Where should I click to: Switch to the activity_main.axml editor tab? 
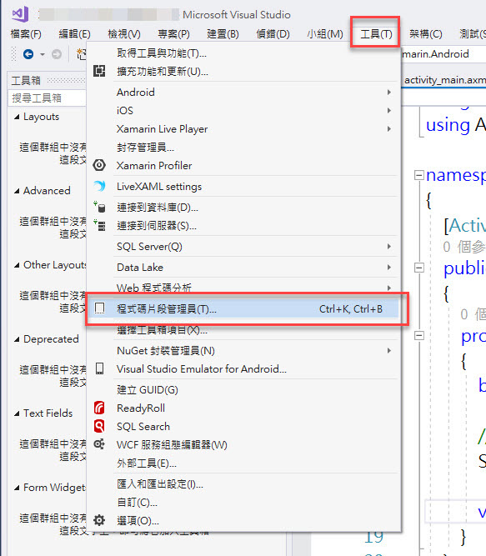point(444,80)
